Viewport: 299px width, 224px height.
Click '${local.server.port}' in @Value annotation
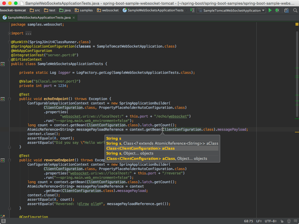point(56,81)
